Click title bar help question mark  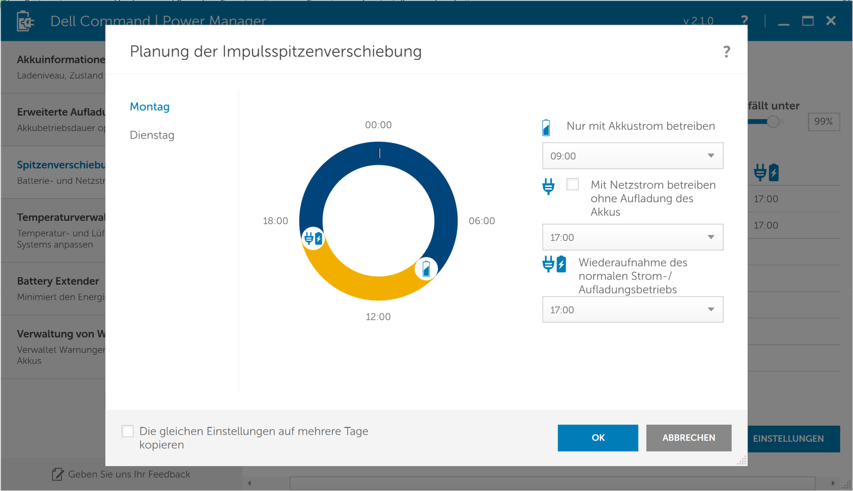(745, 20)
